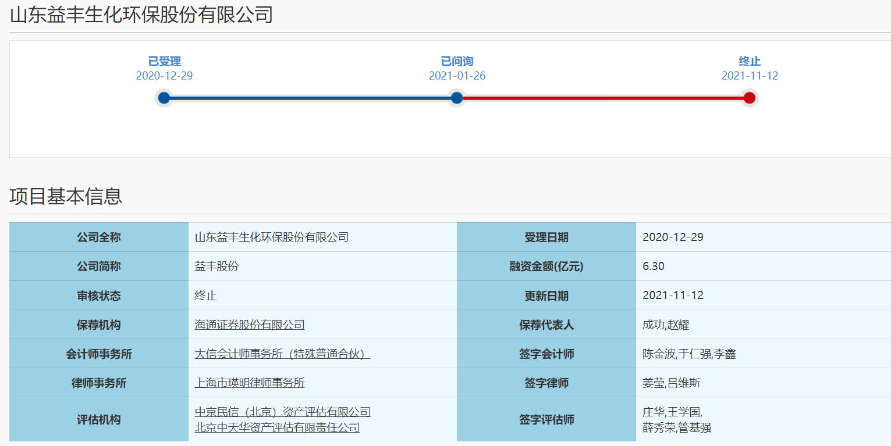Open 中京民信（北京）资产评估有限公司 link
This screenshot has height=446, width=891.
[x=282, y=412]
